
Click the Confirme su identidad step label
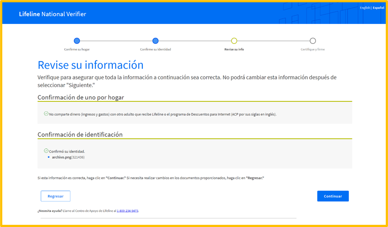155,49
